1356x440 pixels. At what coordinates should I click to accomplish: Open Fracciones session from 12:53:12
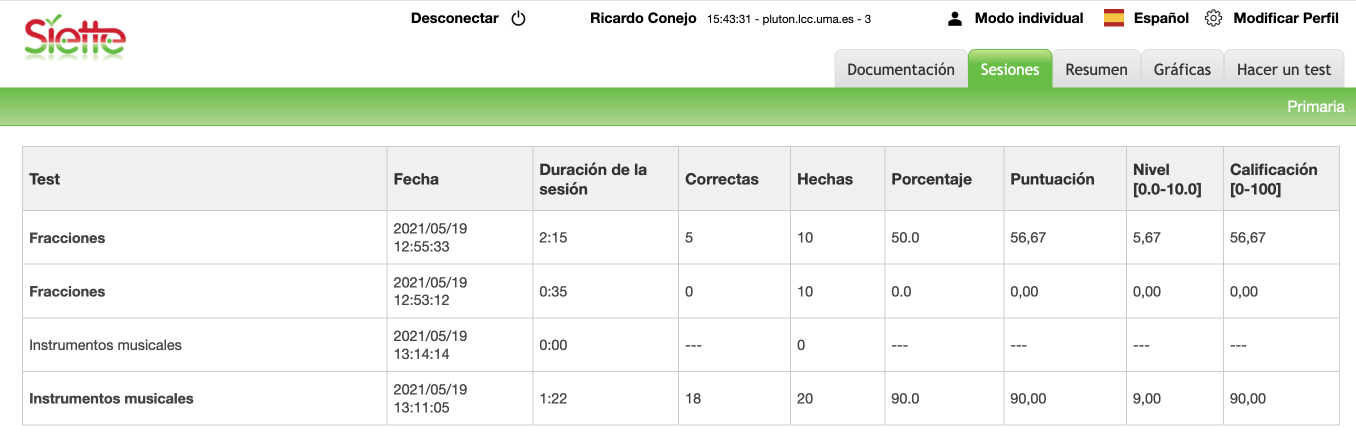(67, 291)
